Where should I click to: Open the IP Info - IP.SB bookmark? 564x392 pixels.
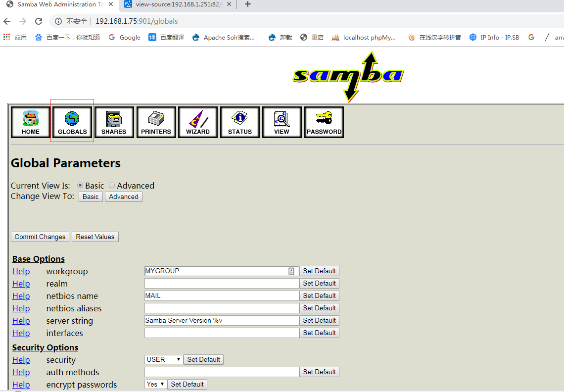[x=494, y=37]
